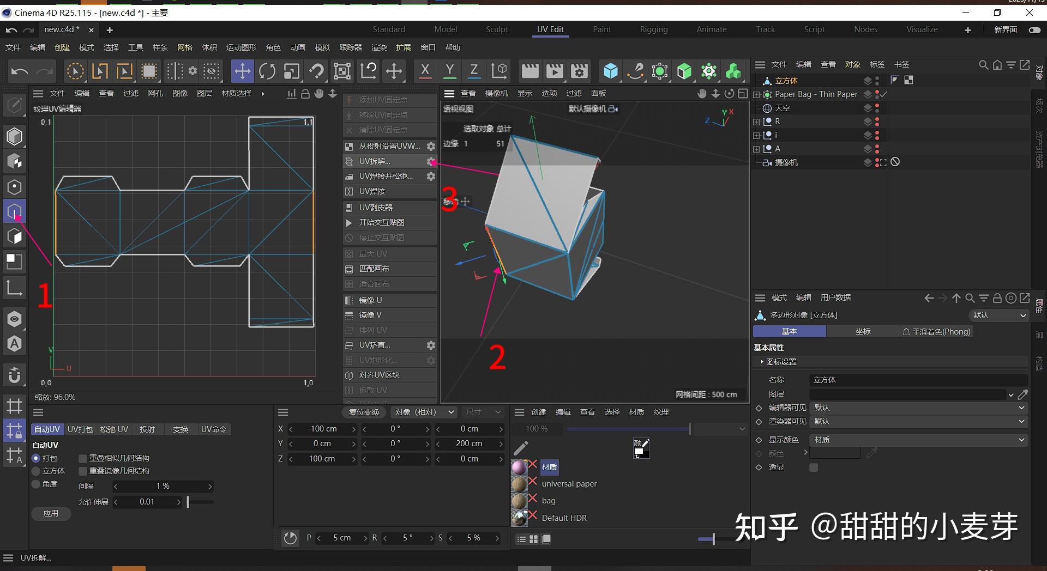The image size is (1047, 571).
Task: Open the 对象(相对) dropdown in coordinates panel
Action: [x=424, y=412]
